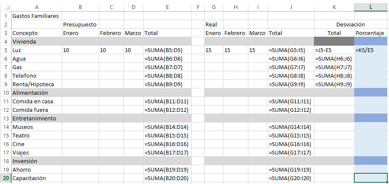Select the Renta/Hipoteca cell

point(37,84)
